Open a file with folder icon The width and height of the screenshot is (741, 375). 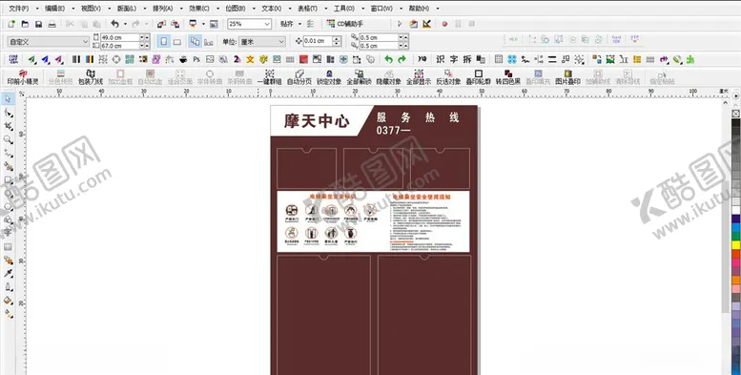click(x=25, y=24)
